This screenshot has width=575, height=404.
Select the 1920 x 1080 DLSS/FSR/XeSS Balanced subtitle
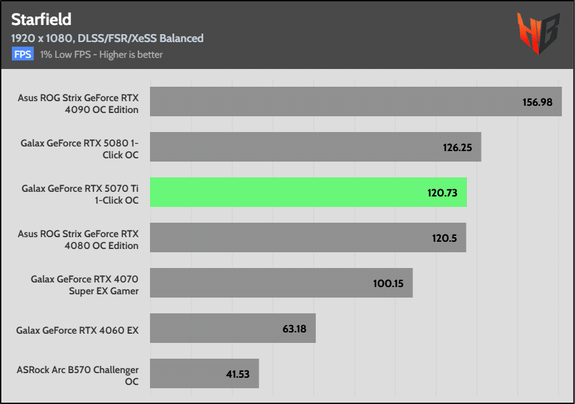tap(107, 38)
